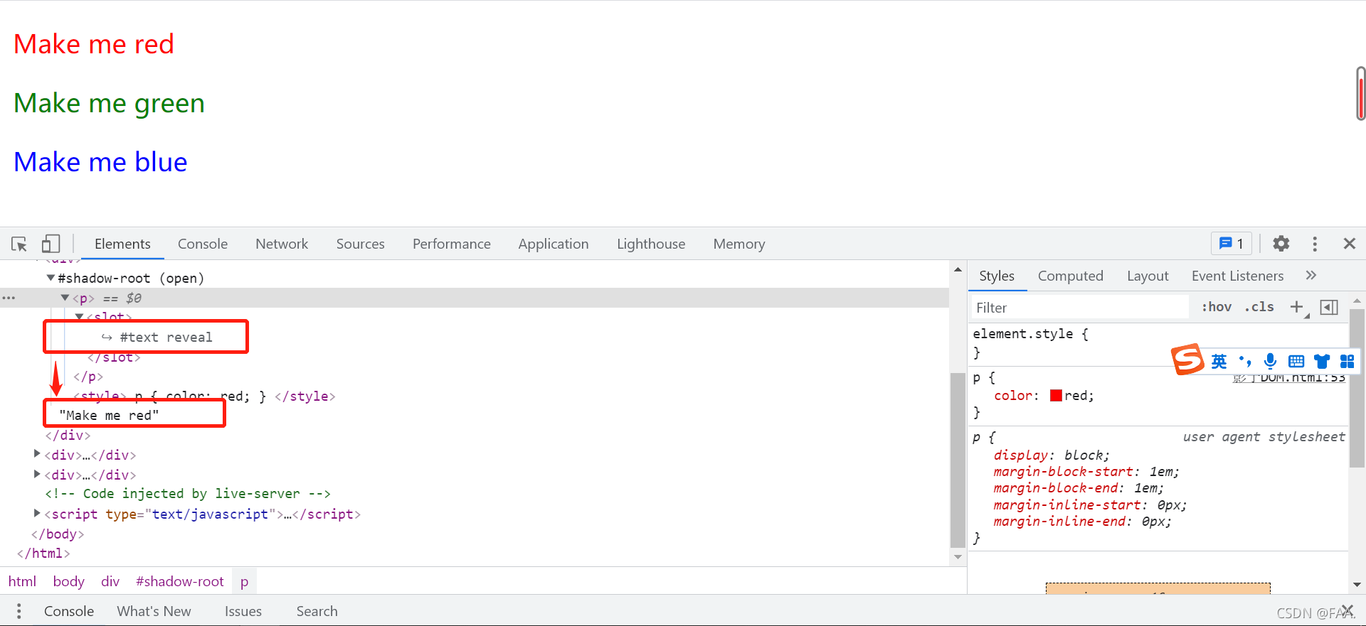Open the Application tab
Screen dimensions: 1366x626
[554, 244]
